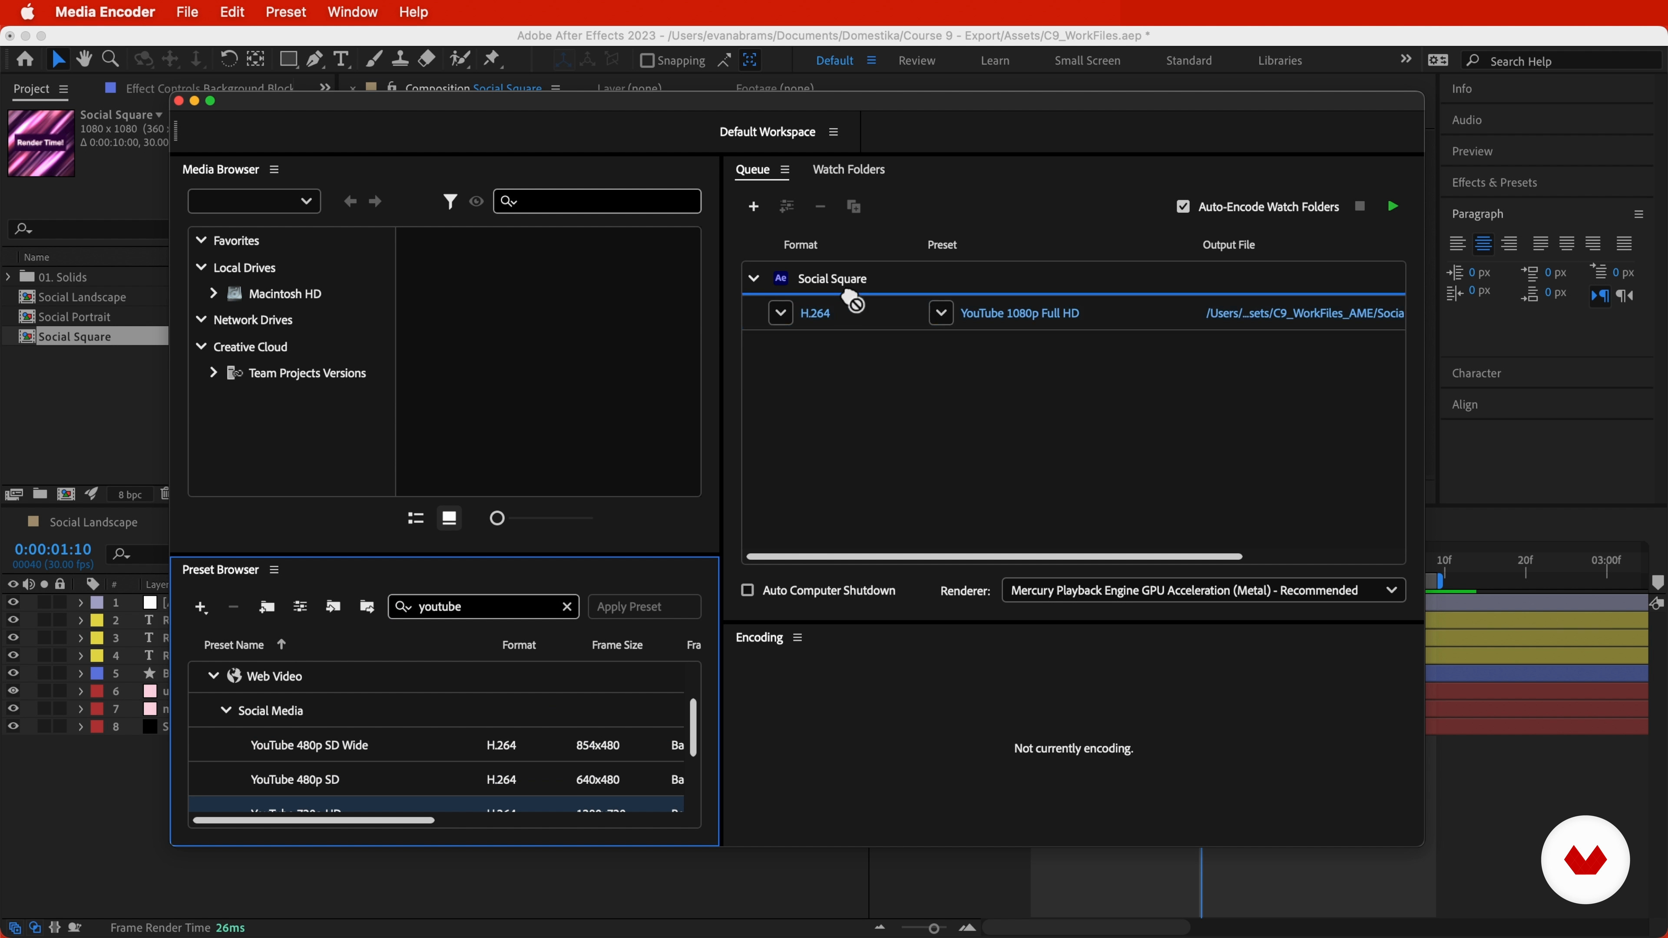1668x938 pixels.
Task: Switch to Review workspace
Action: (916, 61)
